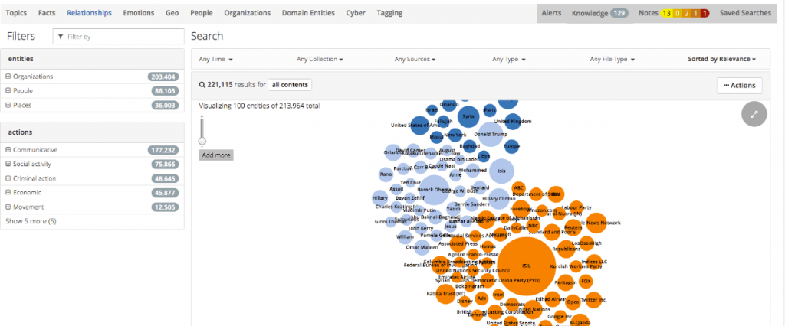
Task: Click the United Kingdom bubble
Action: (513, 121)
